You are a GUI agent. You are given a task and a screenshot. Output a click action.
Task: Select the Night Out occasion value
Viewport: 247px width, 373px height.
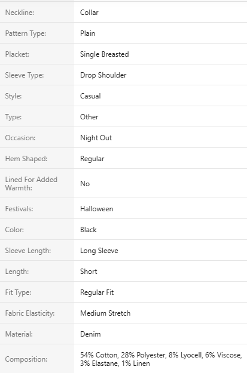pyautogui.click(x=96, y=138)
